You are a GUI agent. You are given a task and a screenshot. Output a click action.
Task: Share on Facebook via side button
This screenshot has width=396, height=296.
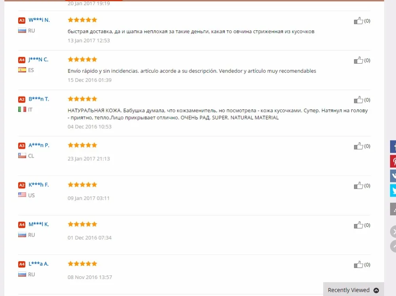pyautogui.click(x=393, y=146)
